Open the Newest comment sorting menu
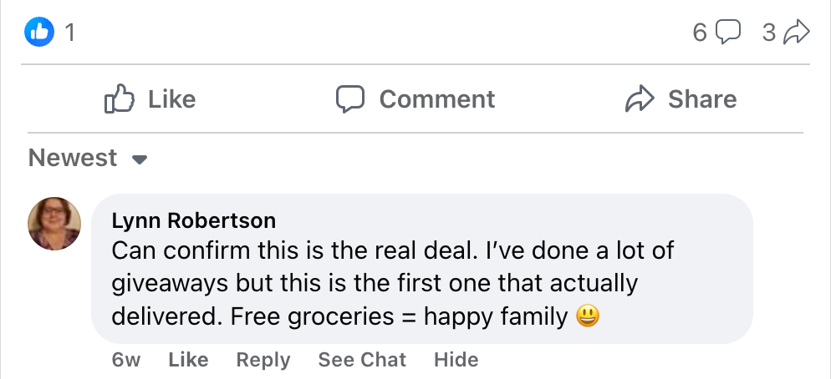 click(x=74, y=158)
